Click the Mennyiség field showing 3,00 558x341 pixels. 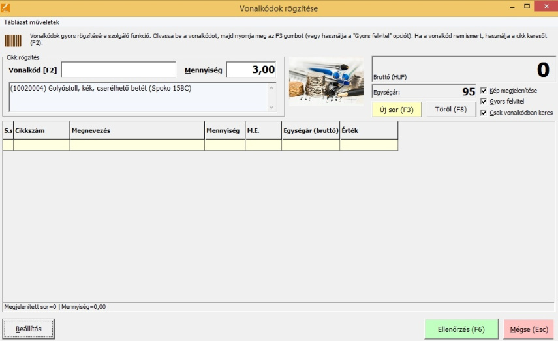click(x=251, y=70)
